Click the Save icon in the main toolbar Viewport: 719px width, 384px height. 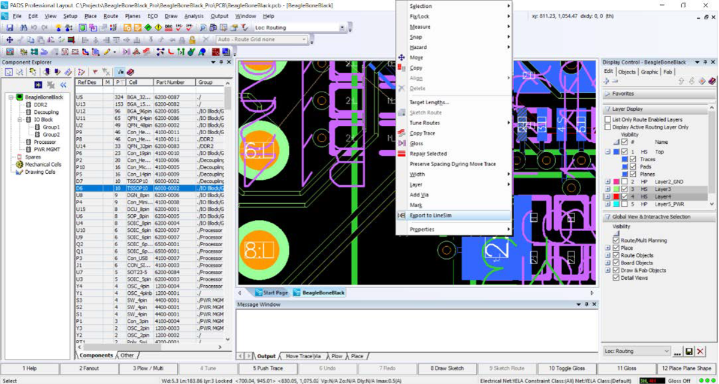(10, 28)
